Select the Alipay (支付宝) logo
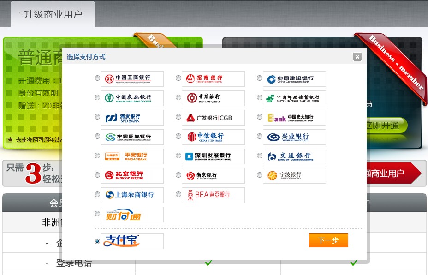This screenshot has height=275, width=428. coord(132,241)
